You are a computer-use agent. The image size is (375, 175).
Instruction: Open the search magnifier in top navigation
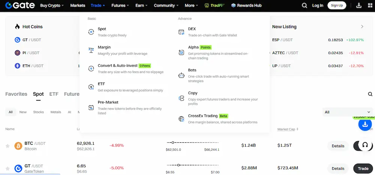tap(304, 6)
